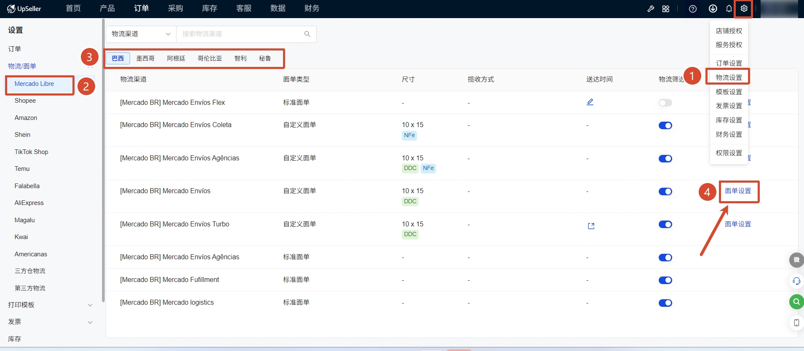The height and width of the screenshot is (351, 804).
Task: Turn off Mercado logistics toggle
Action: (x=665, y=303)
